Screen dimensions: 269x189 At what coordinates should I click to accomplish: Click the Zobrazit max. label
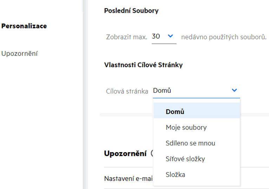pos(126,37)
